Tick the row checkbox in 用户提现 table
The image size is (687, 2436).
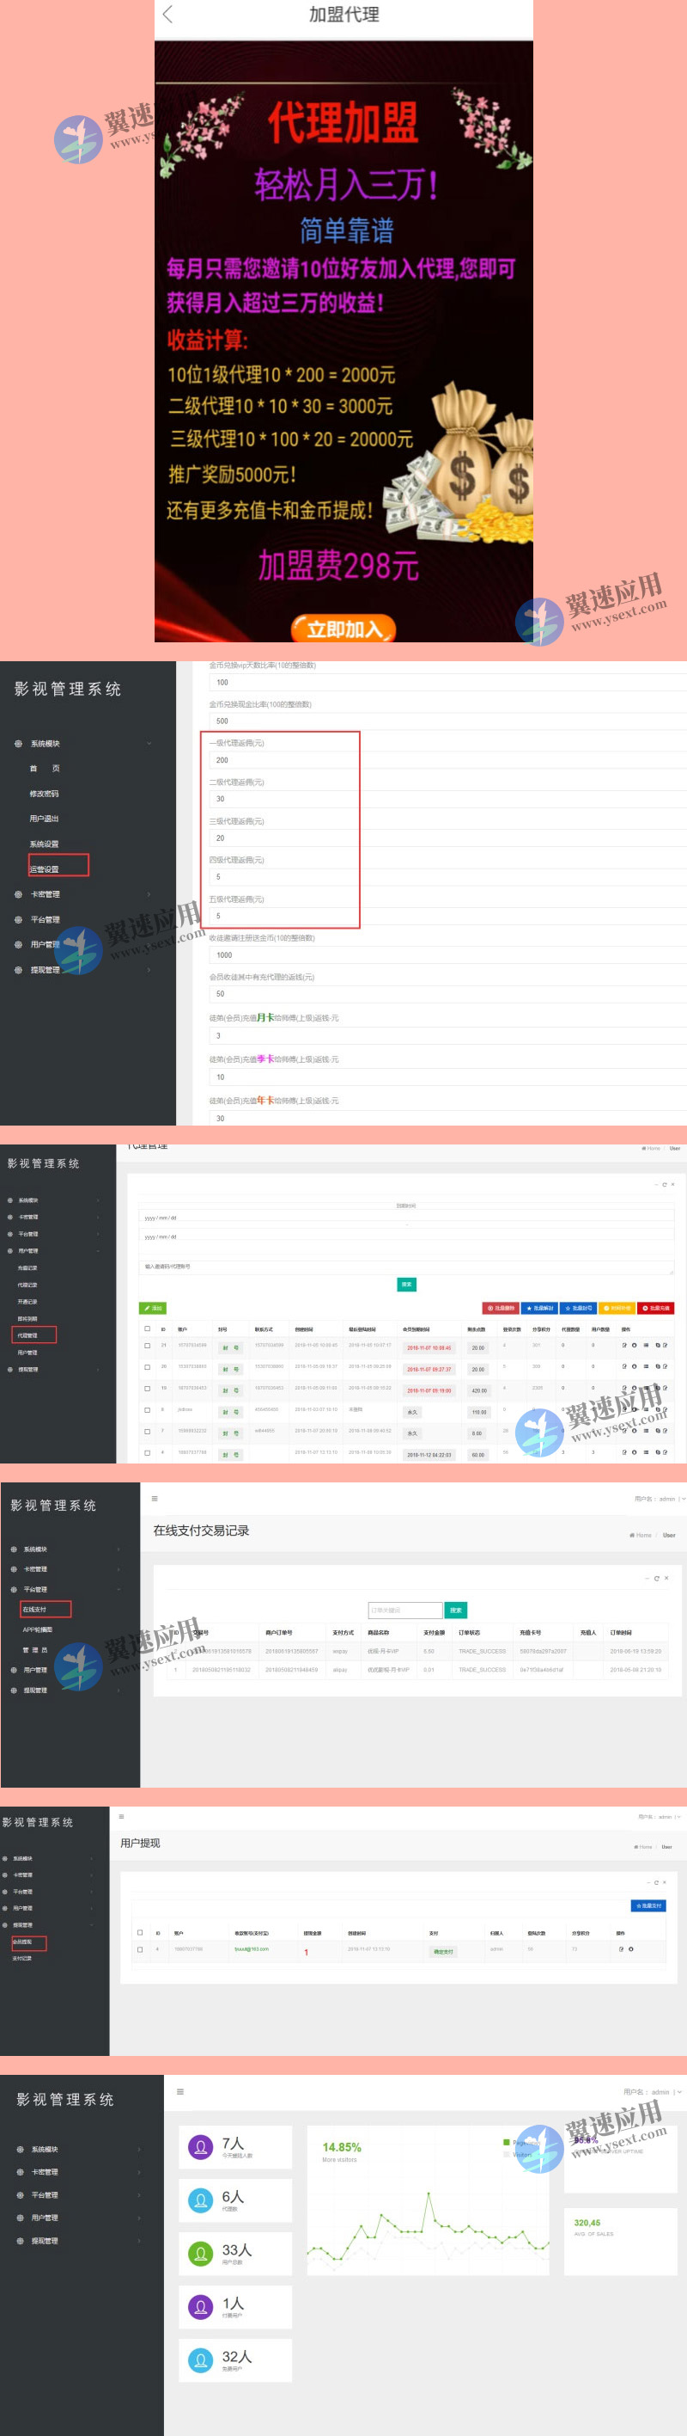click(x=140, y=1949)
